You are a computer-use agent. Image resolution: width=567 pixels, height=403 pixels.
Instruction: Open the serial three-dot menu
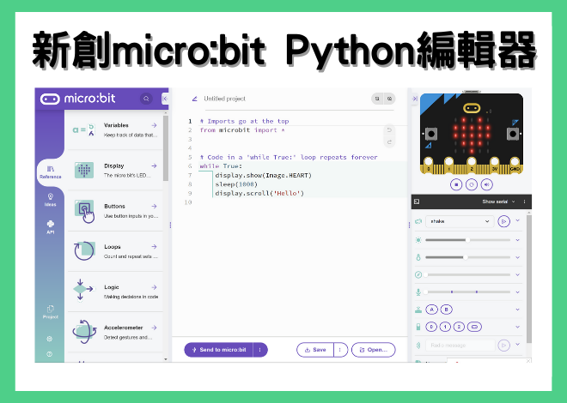point(524,201)
